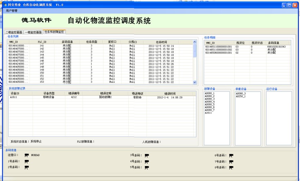This screenshot has height=181, width=300.
Task: Click the 2号条码 scanner icon
Action: coord(27,167)
